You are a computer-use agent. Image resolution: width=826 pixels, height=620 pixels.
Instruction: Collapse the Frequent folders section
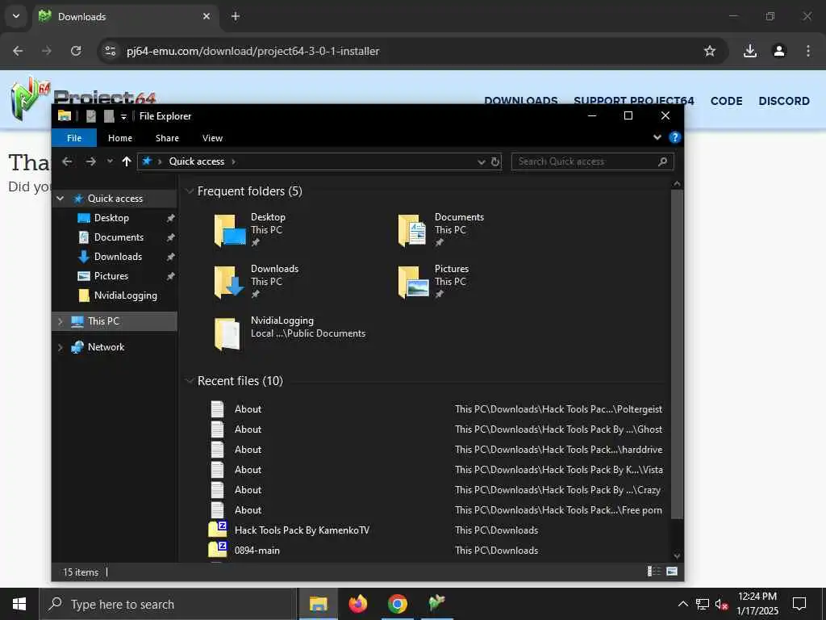(x=190, y=191)
